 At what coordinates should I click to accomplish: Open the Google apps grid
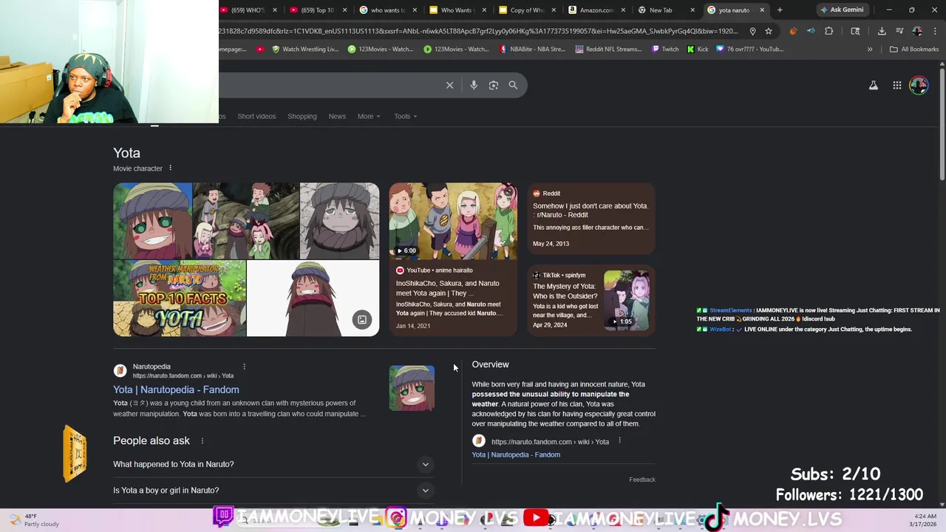[x=896, y=86]
